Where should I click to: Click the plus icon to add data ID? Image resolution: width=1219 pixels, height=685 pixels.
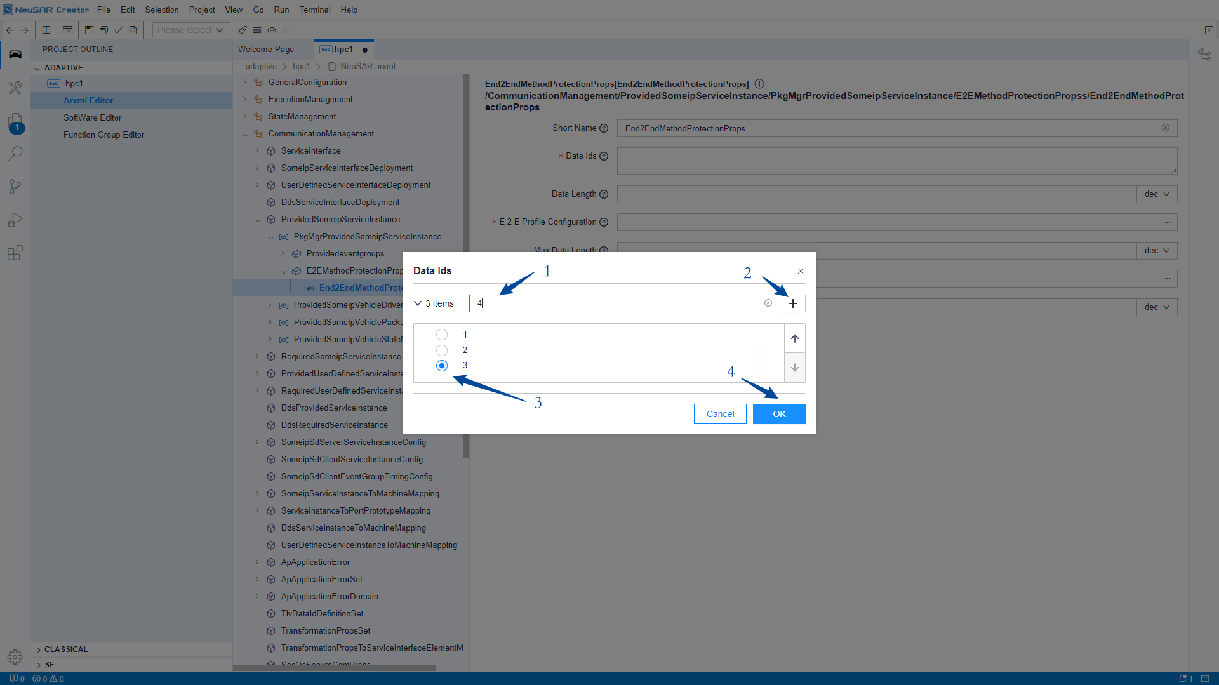(x=792, y=303)
